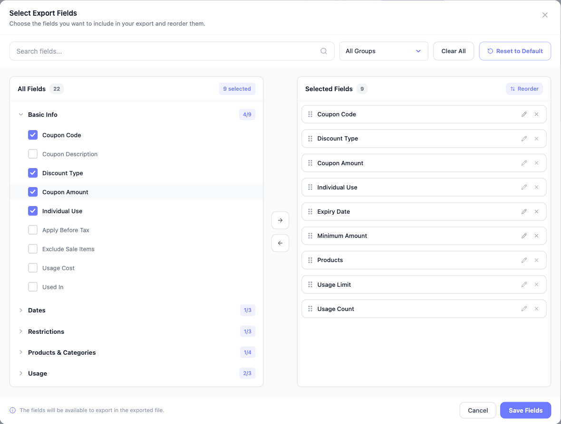Click the info icon in footer
561x424 pixels.
tap(12, 410)
